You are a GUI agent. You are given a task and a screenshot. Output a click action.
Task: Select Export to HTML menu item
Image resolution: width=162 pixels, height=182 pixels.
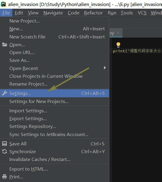coord(28,169)
